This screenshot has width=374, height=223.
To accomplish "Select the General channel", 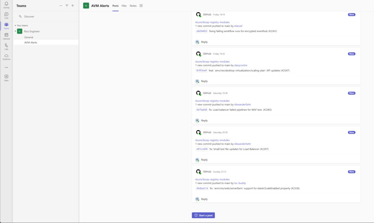I will click(x=29, y=37).
